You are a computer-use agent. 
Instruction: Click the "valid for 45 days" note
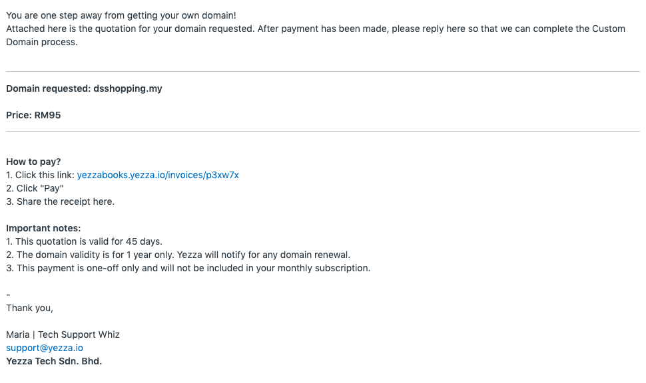[84, 241]
